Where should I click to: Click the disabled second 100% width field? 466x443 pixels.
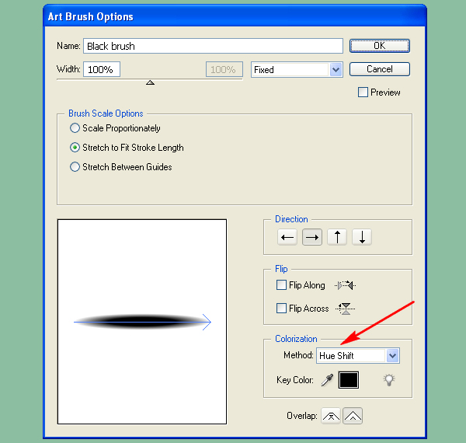point(224,69)
